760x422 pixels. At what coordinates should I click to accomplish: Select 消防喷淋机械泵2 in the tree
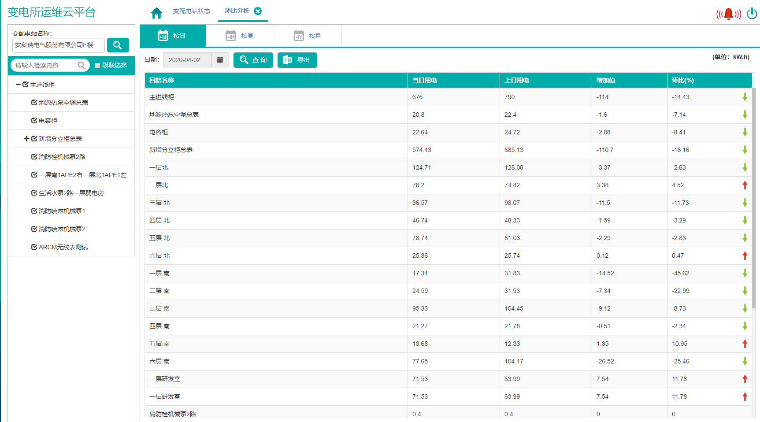click(62, 229)
